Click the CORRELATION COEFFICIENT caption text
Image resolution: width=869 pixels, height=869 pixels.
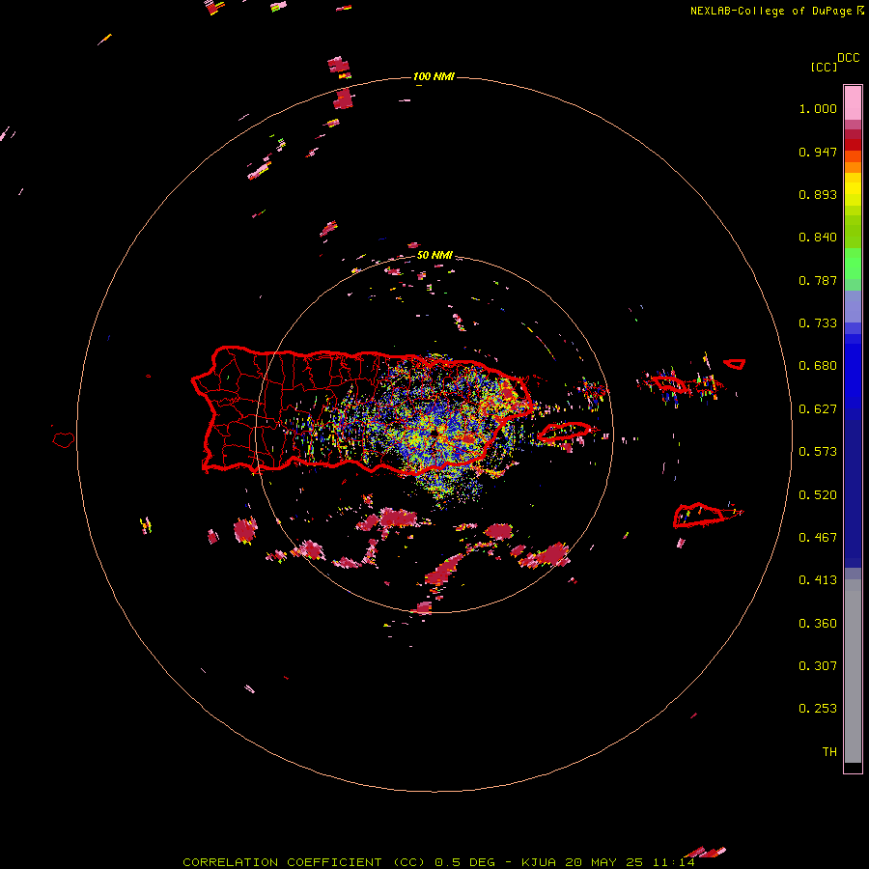coord(282,862)
